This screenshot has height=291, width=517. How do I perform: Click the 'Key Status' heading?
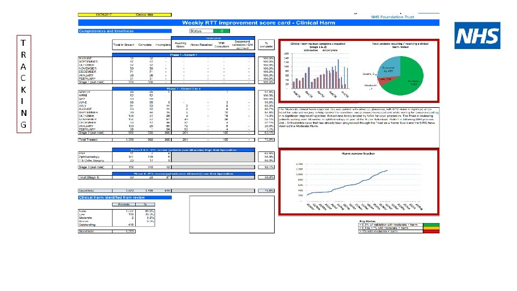[x=367, y=221]
